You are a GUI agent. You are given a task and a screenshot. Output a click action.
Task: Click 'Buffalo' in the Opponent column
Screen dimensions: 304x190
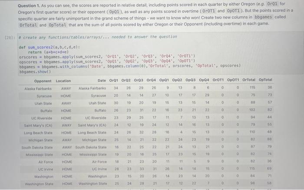tap(46, 111)
